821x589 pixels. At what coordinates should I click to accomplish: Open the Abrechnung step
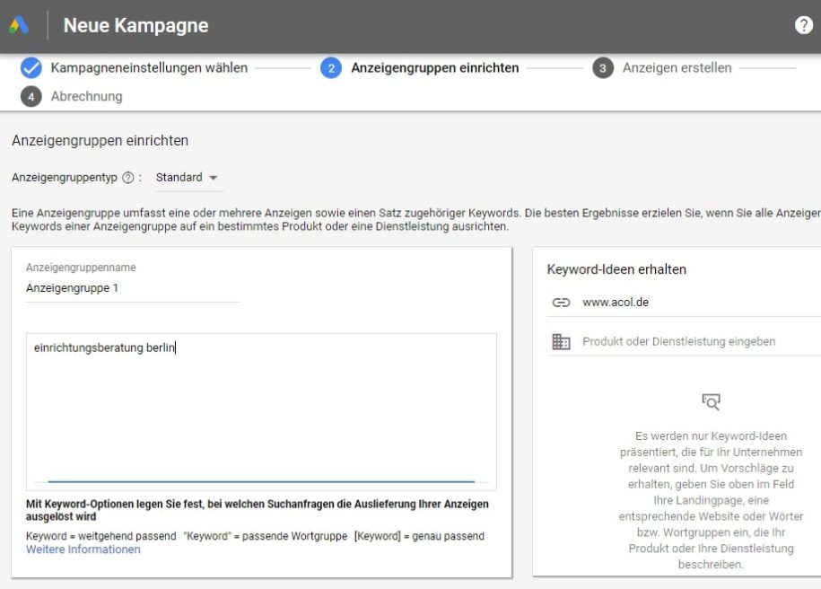(86, 96)
